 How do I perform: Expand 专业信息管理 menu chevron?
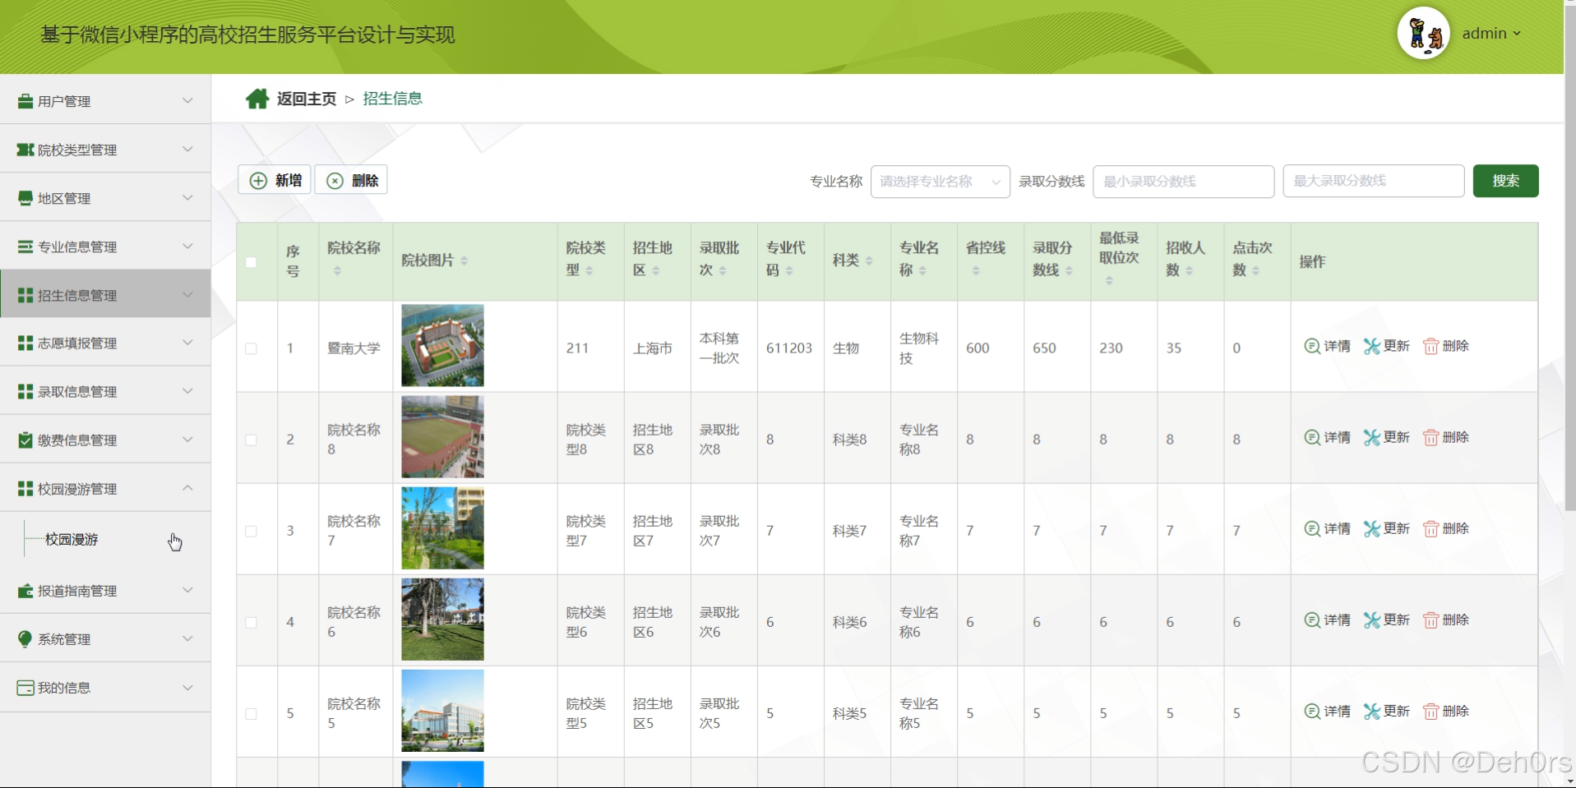(x=187, y=246)
